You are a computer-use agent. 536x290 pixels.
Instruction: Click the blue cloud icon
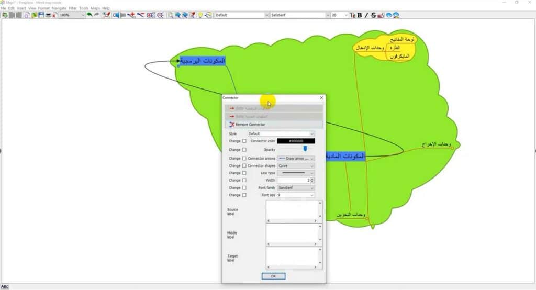coord(389,15)
